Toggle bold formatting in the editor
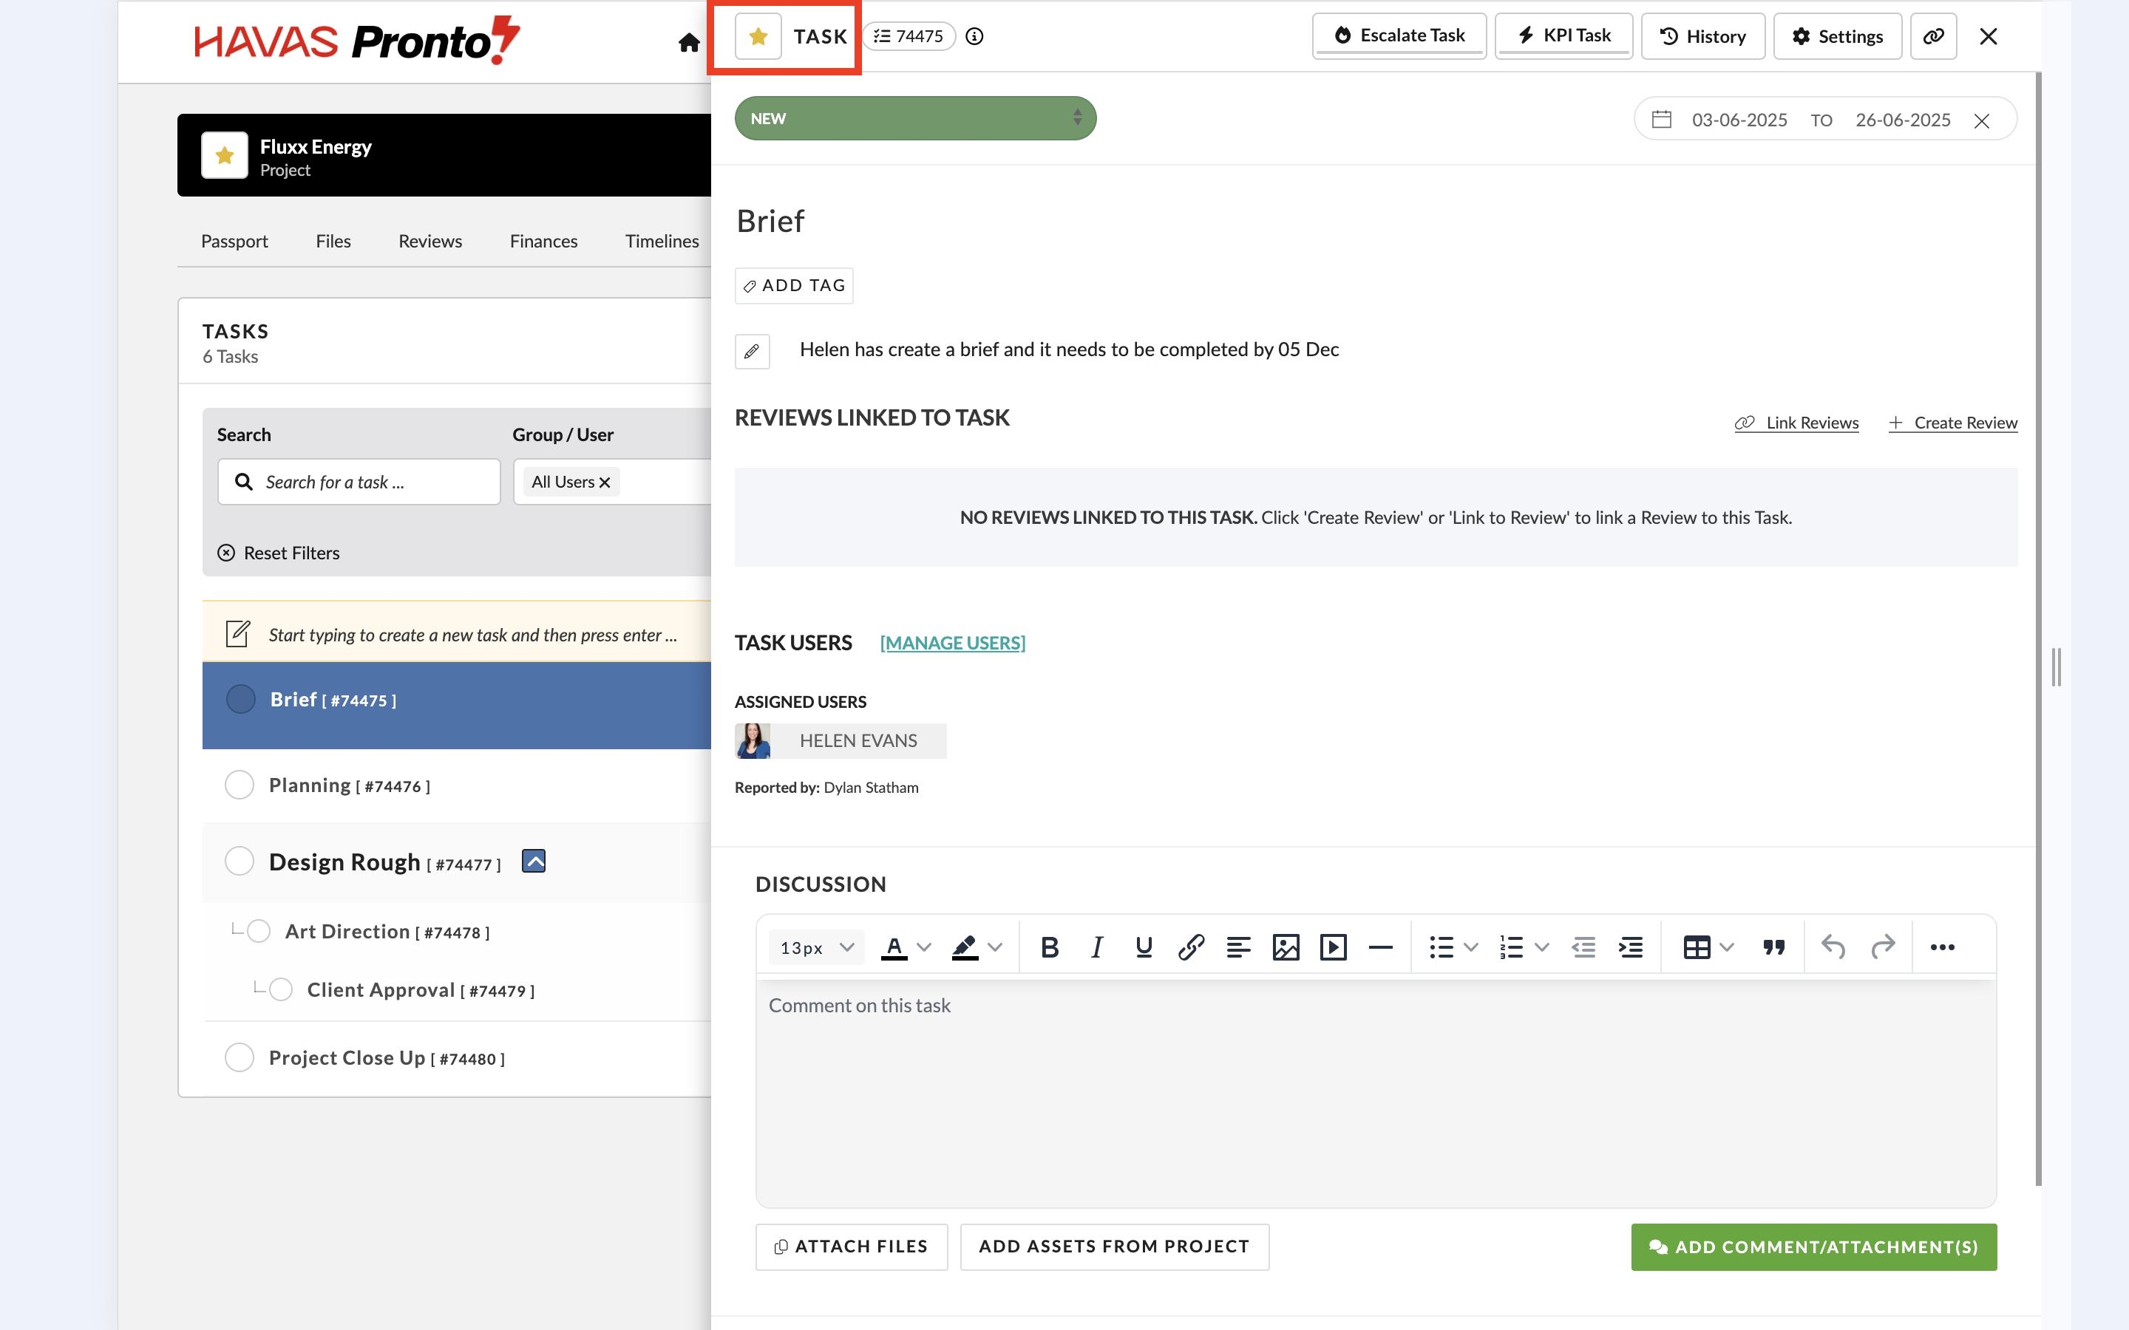The image size is (2129, 1330). click(x=1049, y=947)
